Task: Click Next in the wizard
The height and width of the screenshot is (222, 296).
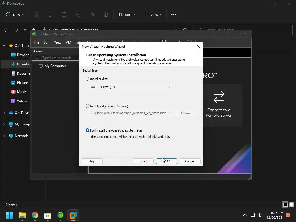Action: [166, 161]
